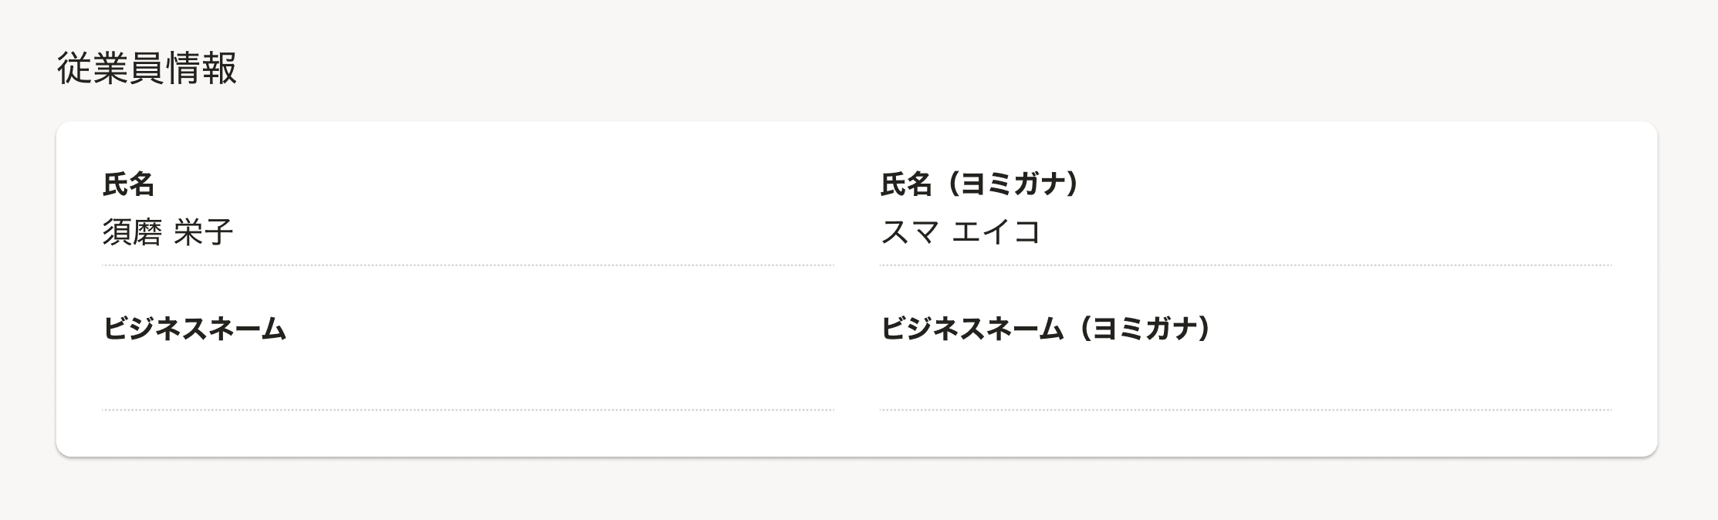Click the dotted underline below スマ エイコ
The image size is (1718, 520).
tap(1250, 266)
